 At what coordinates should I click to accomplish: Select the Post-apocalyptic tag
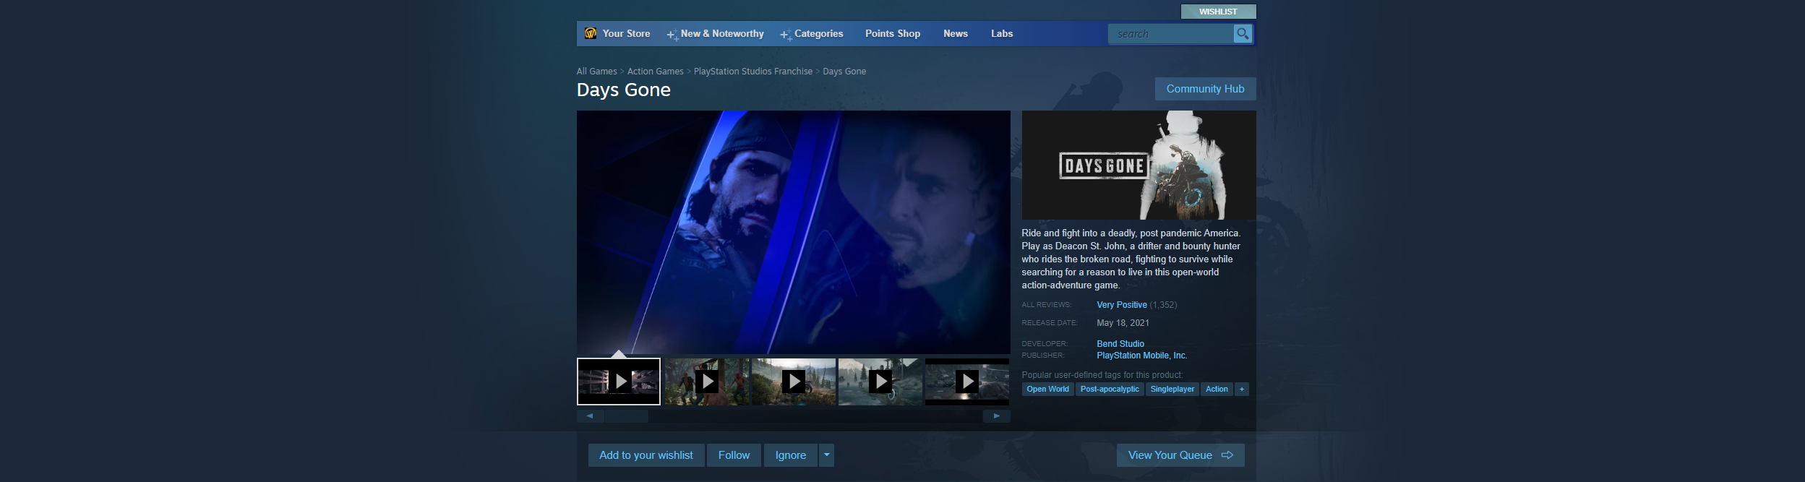click(x=1110, y=390)
